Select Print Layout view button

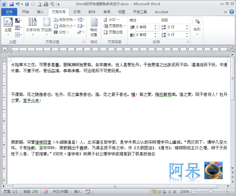point(154,192)
